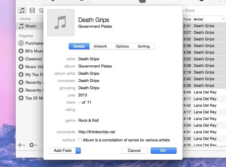
Task: Select the 4:38 Death Grips track row
Action: click(204, 52)
